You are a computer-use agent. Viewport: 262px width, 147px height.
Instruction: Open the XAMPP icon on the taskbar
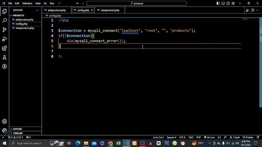(x=134, y=143)
